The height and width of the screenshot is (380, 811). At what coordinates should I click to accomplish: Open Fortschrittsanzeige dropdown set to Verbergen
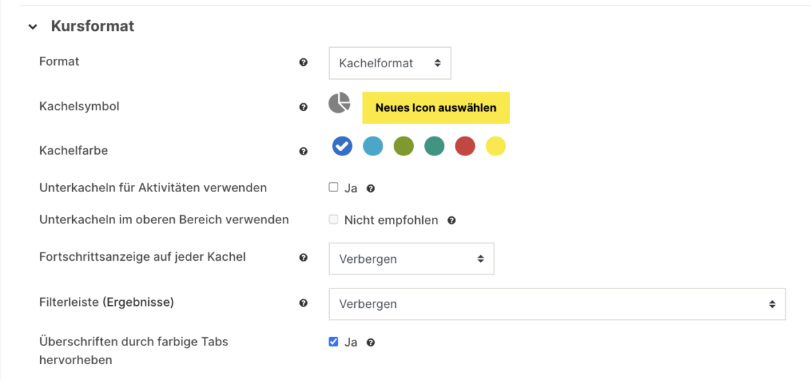coord(411,259)
